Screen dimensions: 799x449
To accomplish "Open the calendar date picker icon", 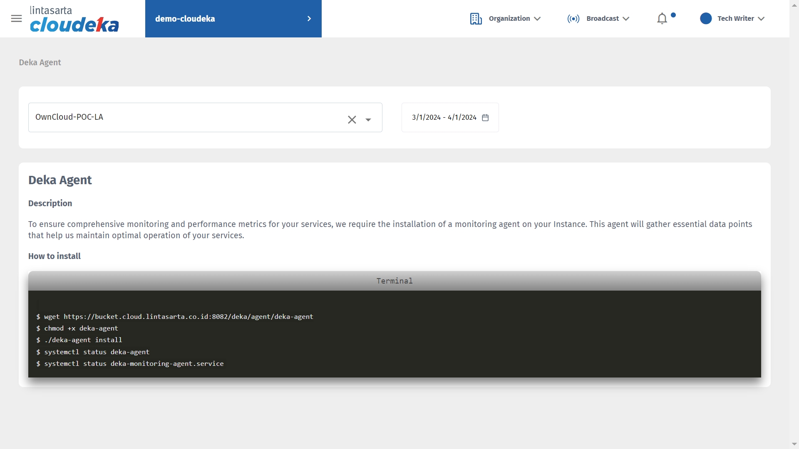I will point(485,118).
